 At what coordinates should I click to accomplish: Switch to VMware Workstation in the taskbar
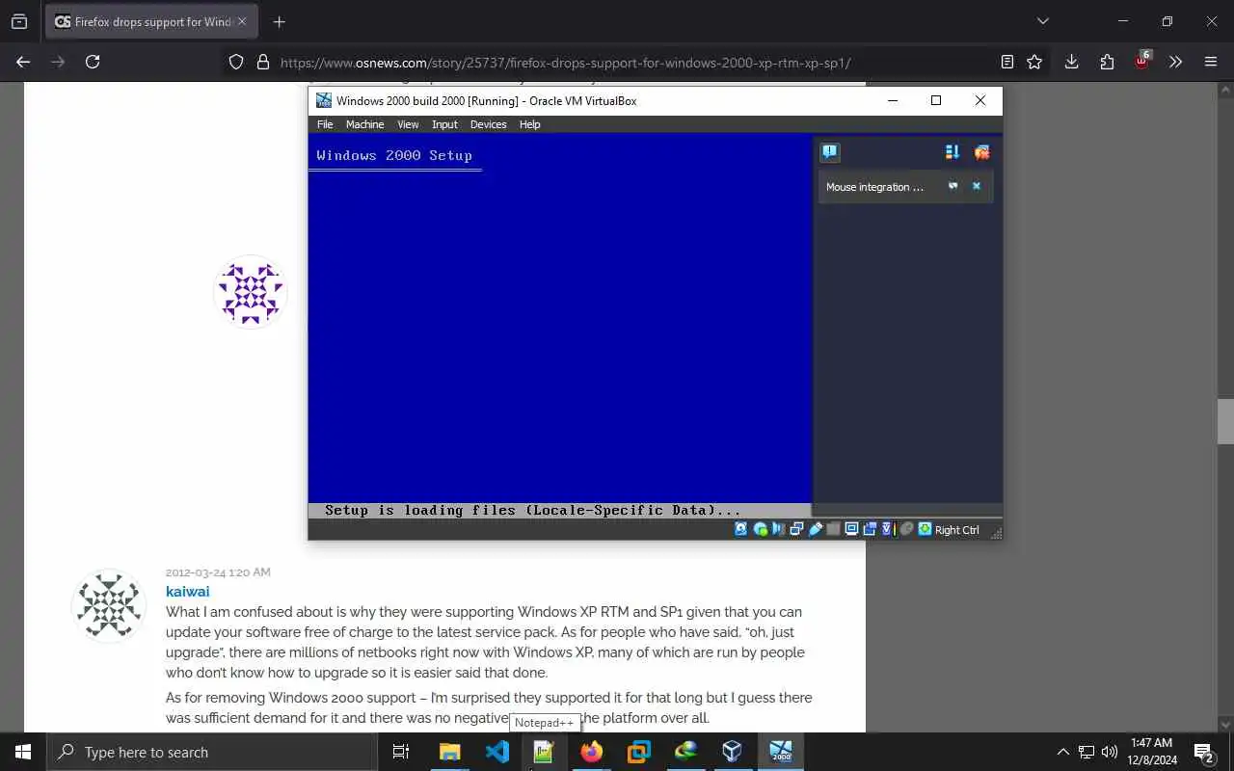coord(638,752)
